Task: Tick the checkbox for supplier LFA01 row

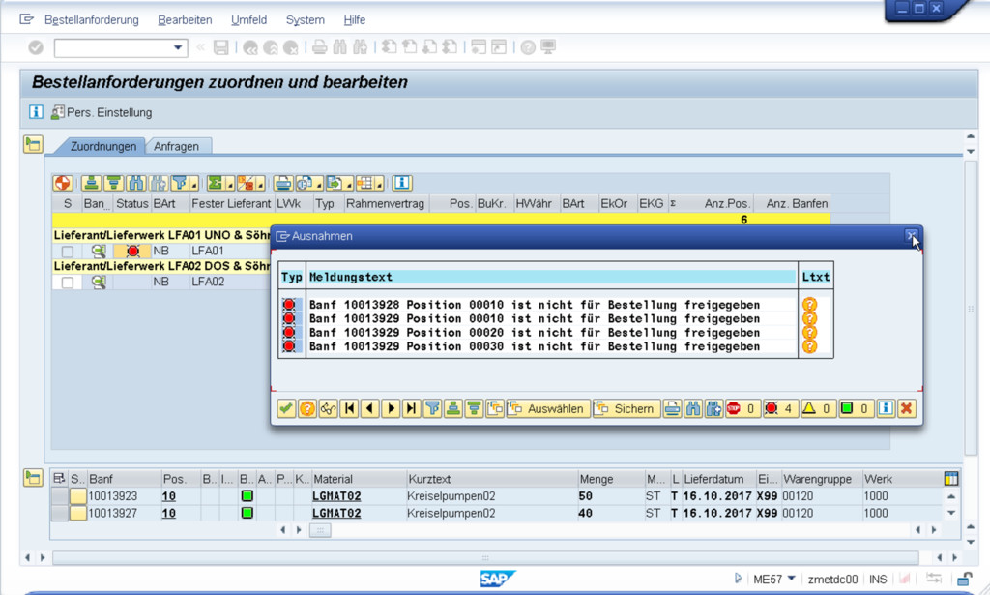Action: [x=68, y=252]
